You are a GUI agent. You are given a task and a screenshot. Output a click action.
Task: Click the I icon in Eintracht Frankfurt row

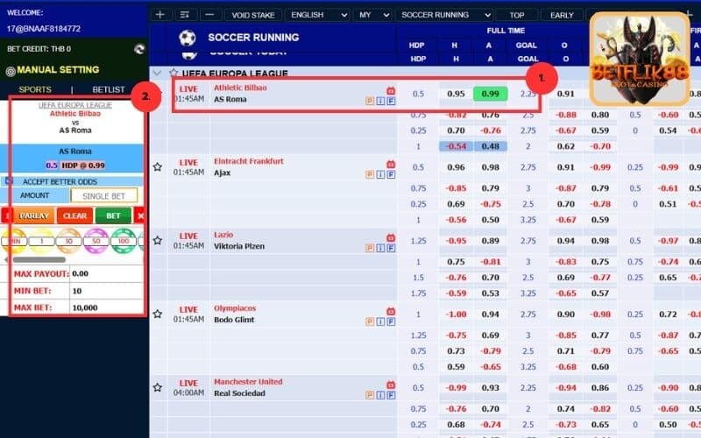(380, 174)
